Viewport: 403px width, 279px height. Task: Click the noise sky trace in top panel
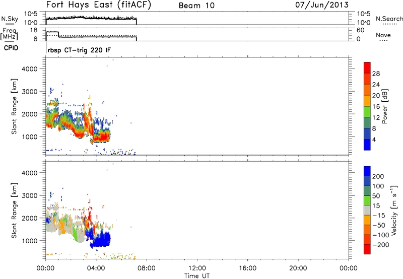91,19
